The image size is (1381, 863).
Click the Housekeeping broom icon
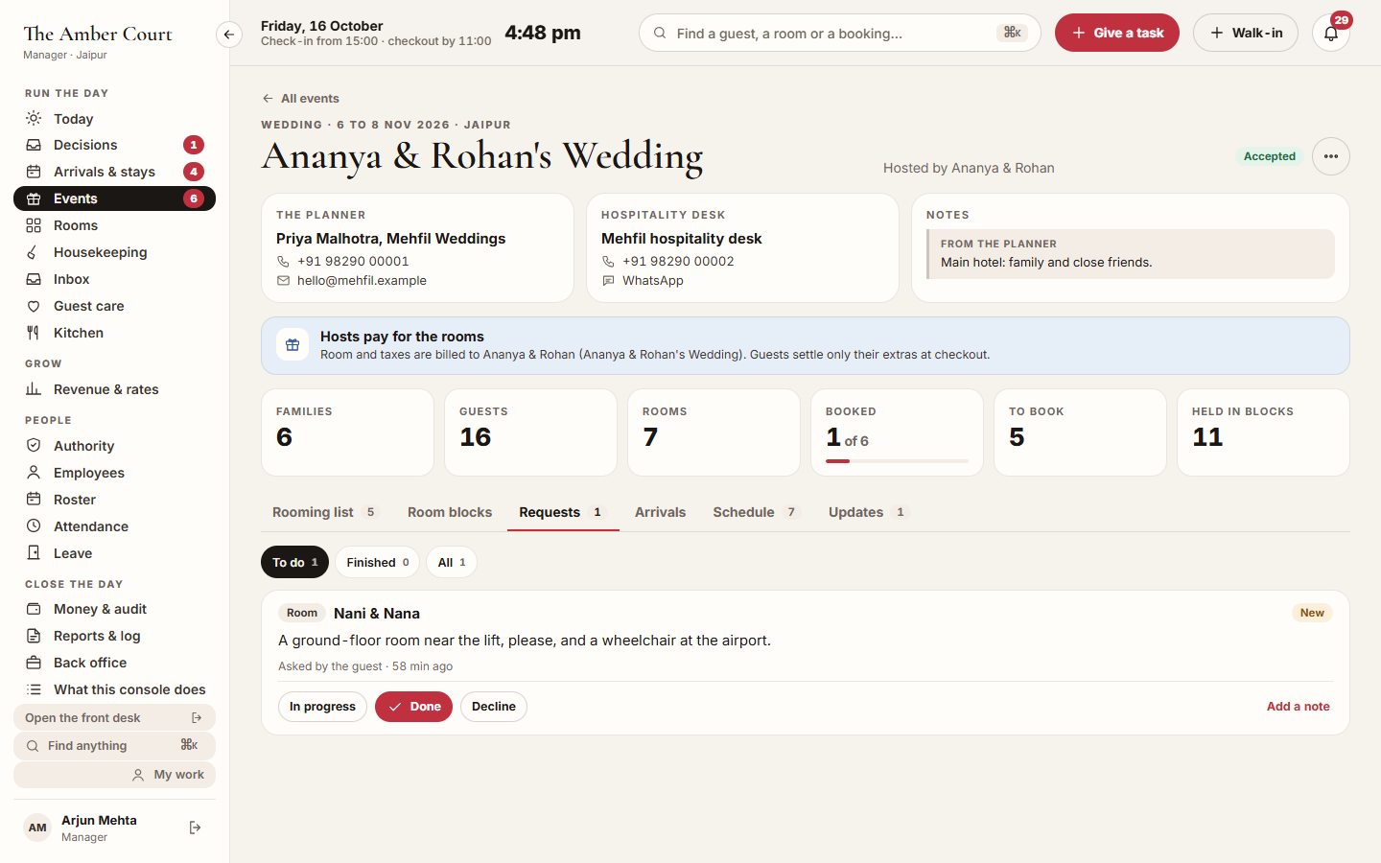(34, 252)
